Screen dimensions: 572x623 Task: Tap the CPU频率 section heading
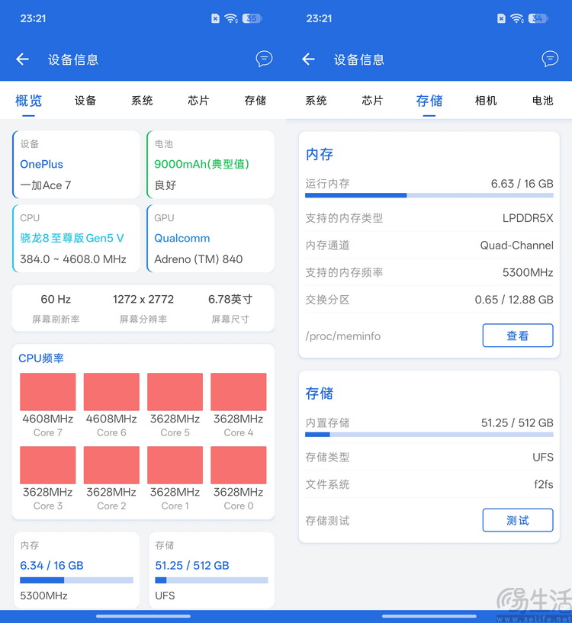point(41,358)
